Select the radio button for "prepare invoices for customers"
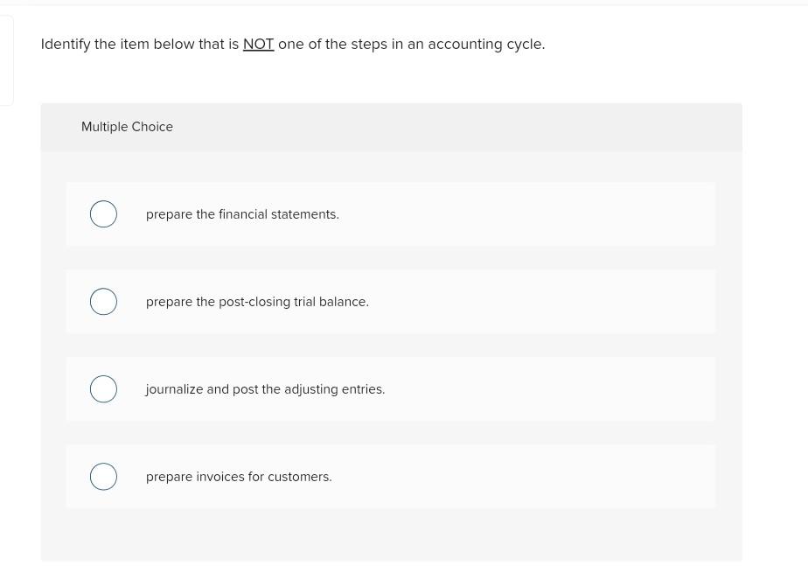Viewport: 808px width, 587px height. [x=103, y=476]
